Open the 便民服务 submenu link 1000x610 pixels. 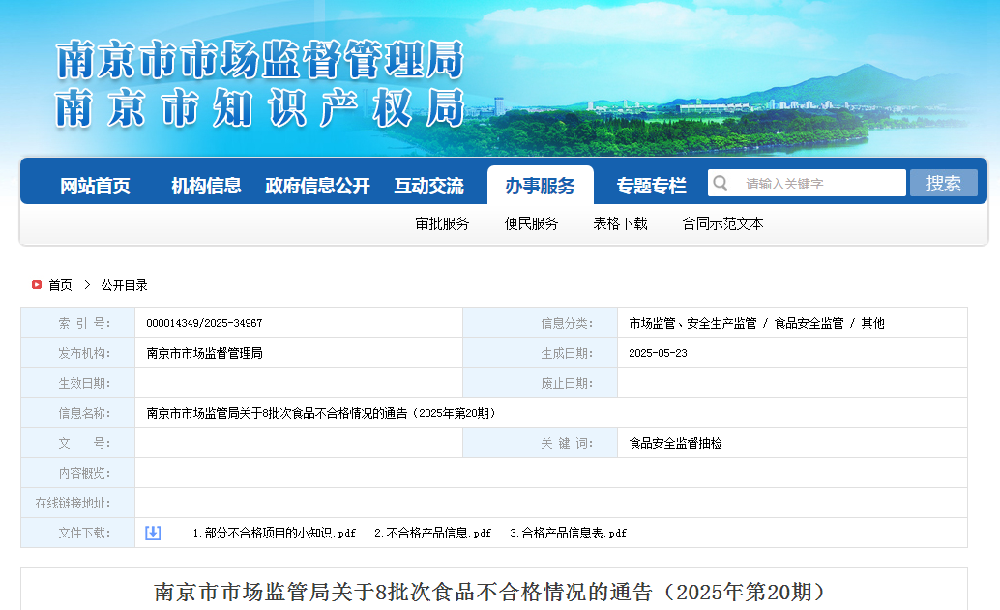tap(531, 223)
